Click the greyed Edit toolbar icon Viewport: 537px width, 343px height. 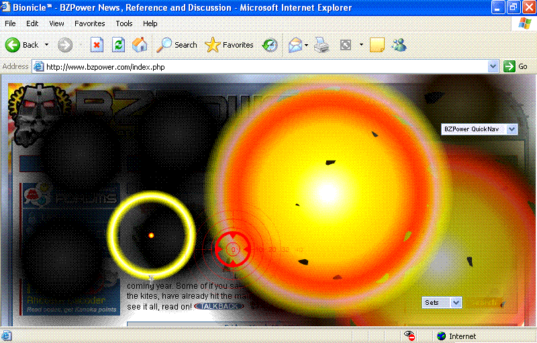click(x=346, y=45)
